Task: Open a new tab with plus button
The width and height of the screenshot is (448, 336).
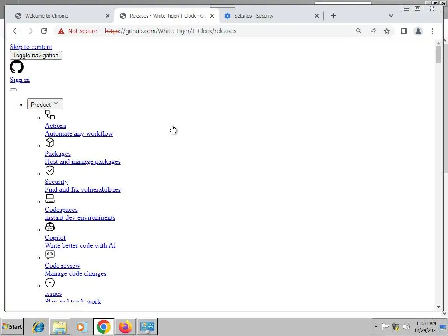Action: coord(333,16)
